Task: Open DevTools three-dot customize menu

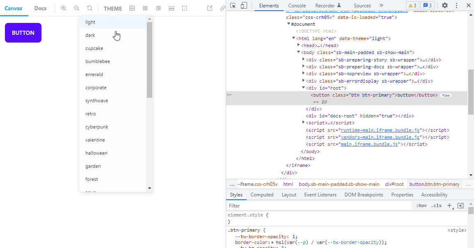Action: tap(456, 5)
